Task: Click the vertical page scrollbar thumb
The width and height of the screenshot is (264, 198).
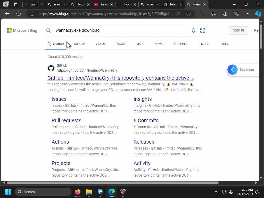Action: [x=261, y=37]
